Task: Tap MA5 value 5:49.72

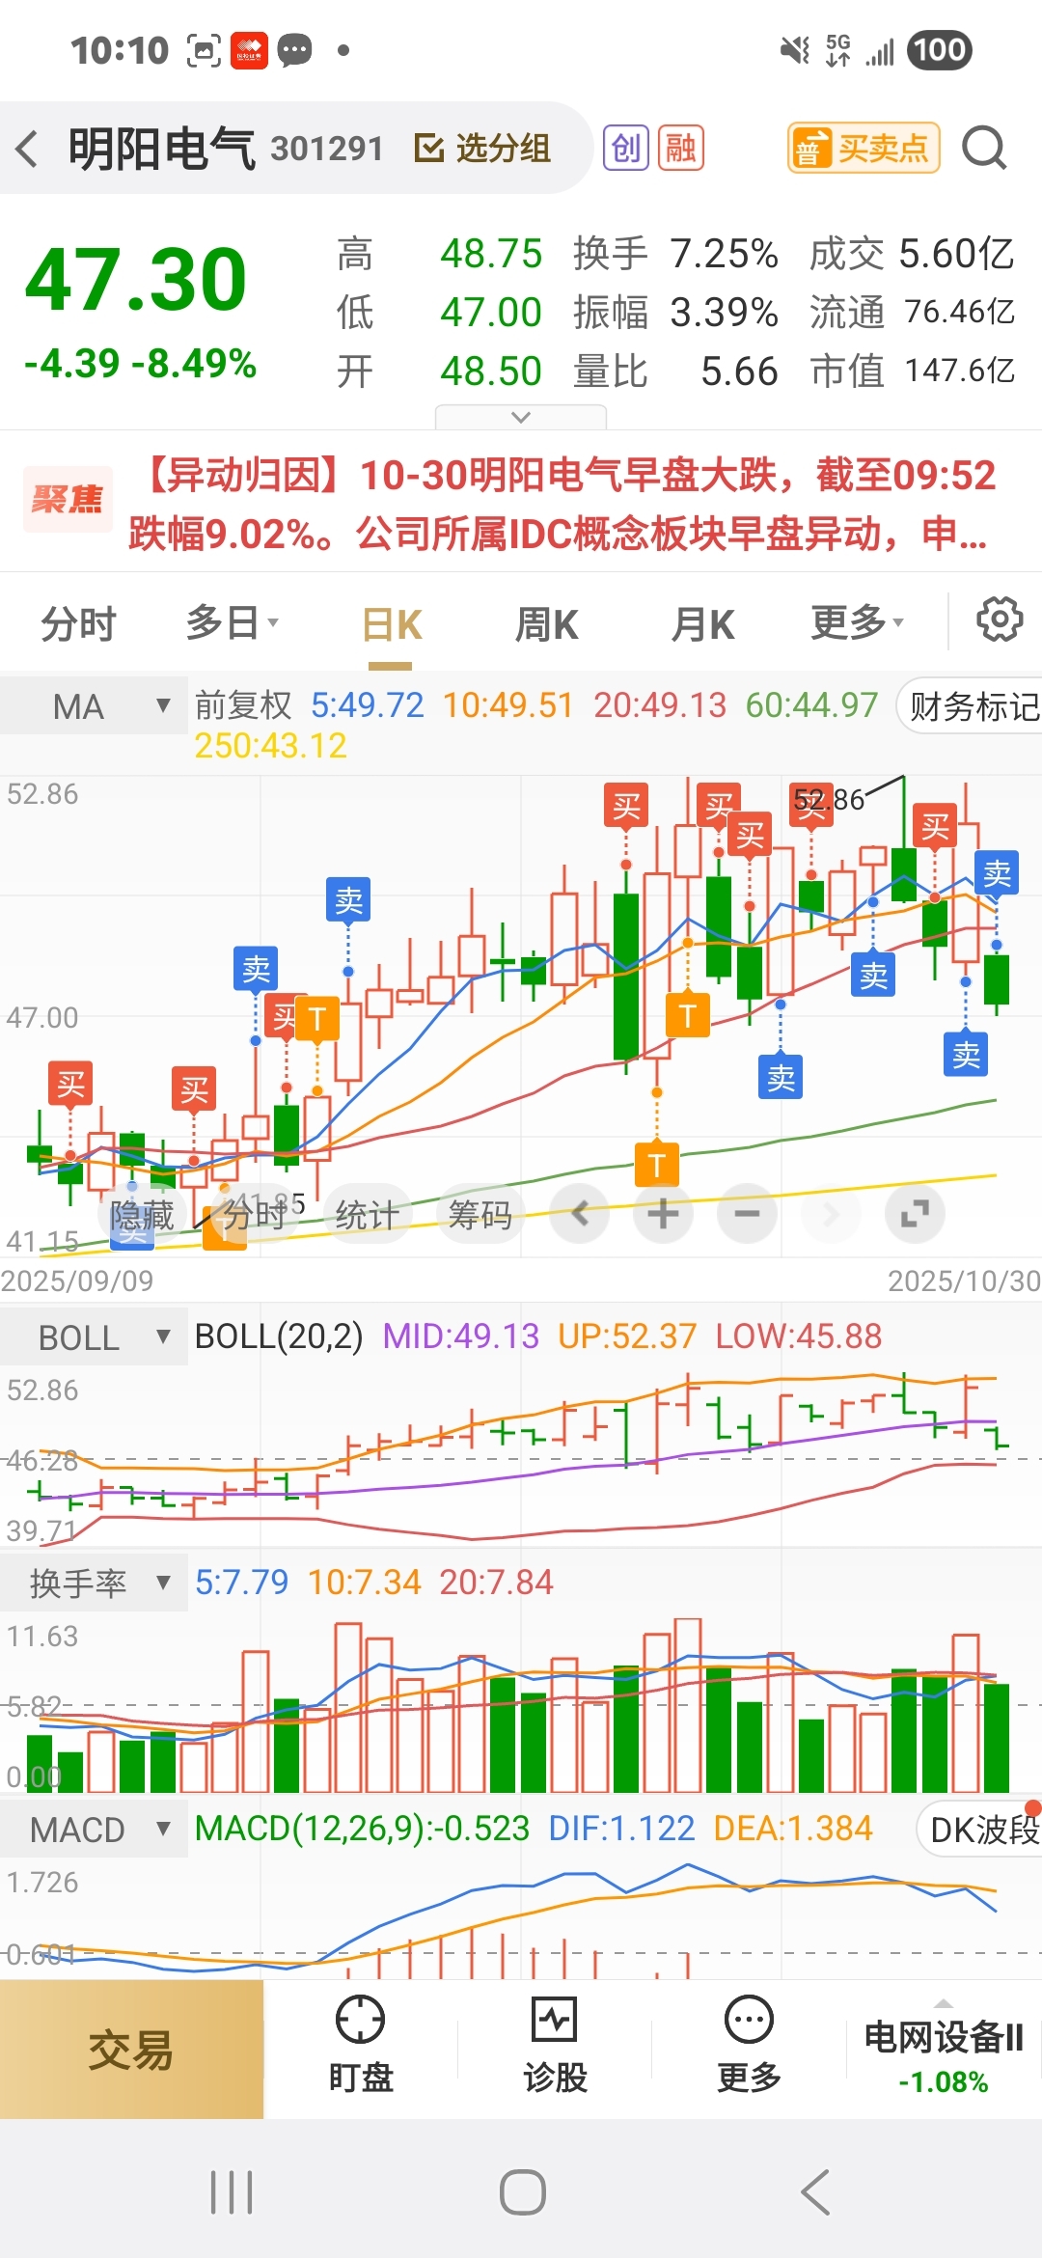Action: pyautogui.click(x=368, y=705)
